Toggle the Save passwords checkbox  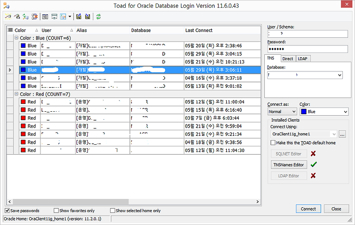tap(7, 211)
